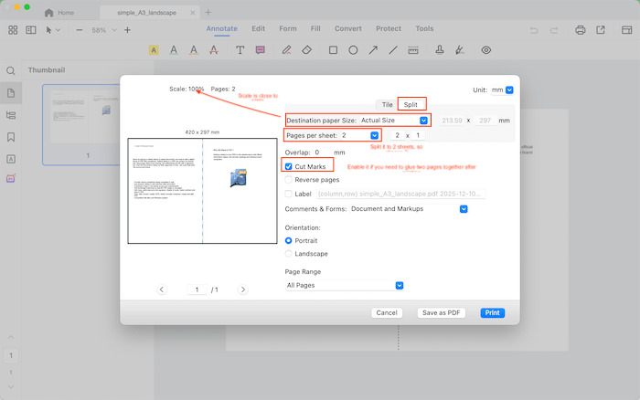640x400 pixels.
Task: Open the search panel from the left sidebar
Action: (x=11, y=70)
